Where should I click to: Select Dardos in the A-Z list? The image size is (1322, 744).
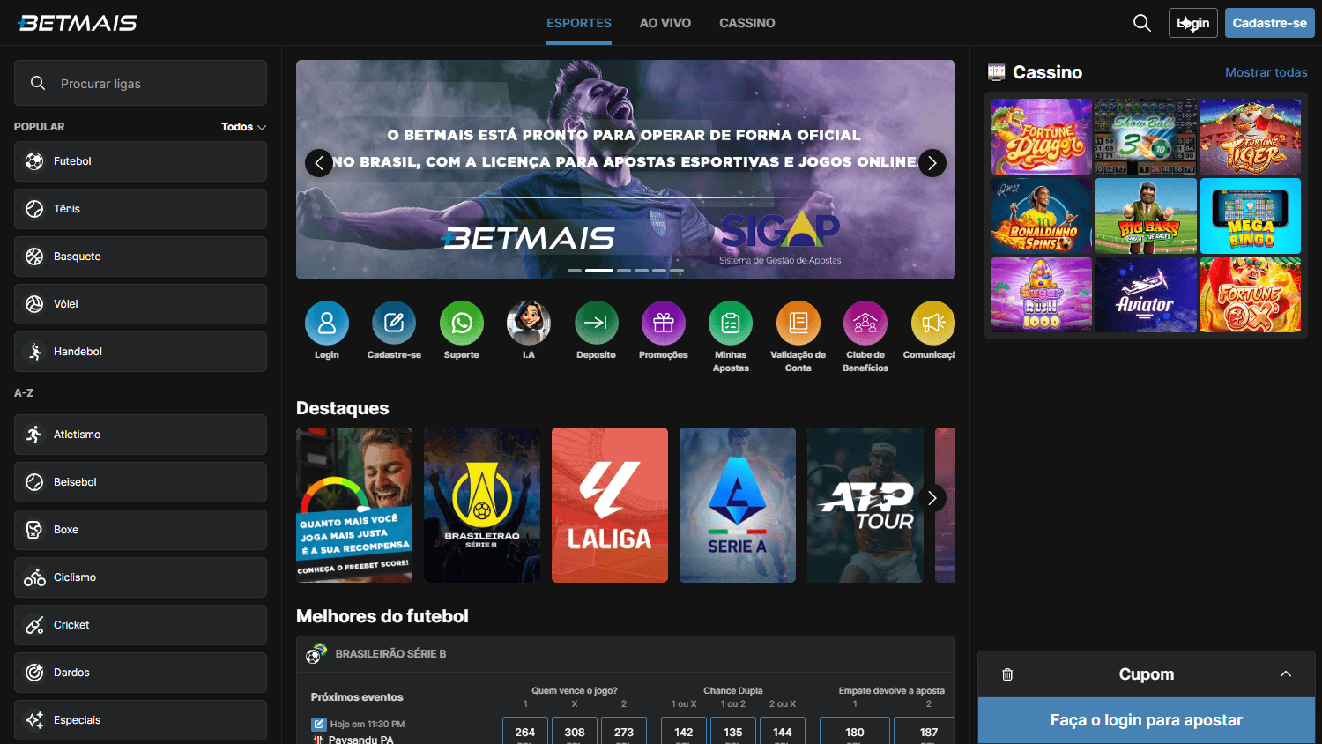point(140,673)
